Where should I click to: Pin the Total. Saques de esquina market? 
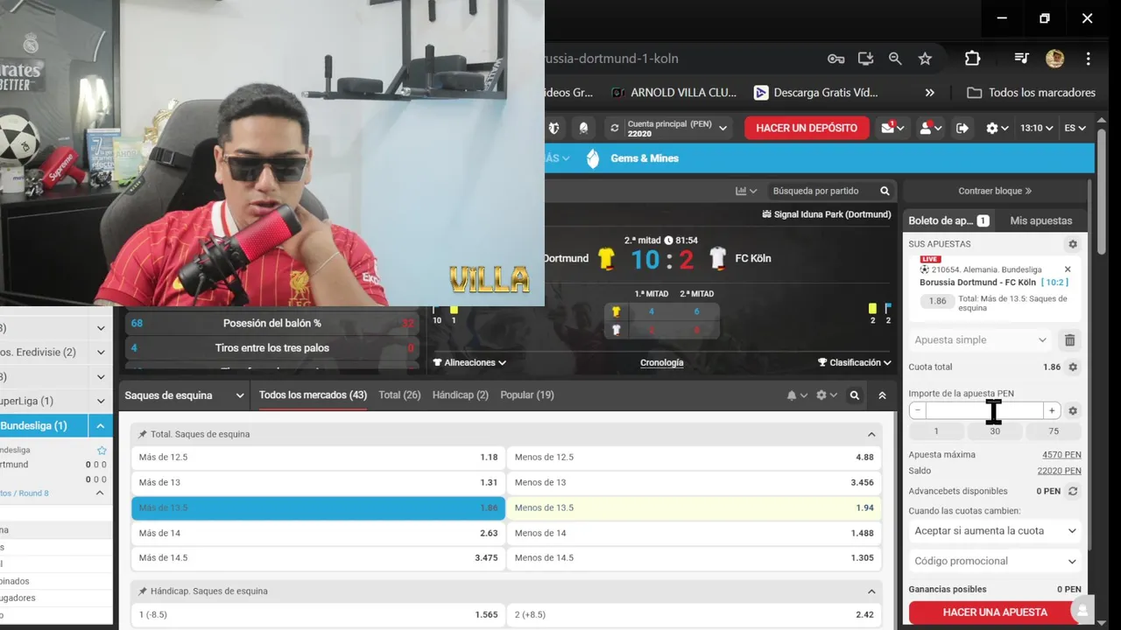(x=143, y=434)
